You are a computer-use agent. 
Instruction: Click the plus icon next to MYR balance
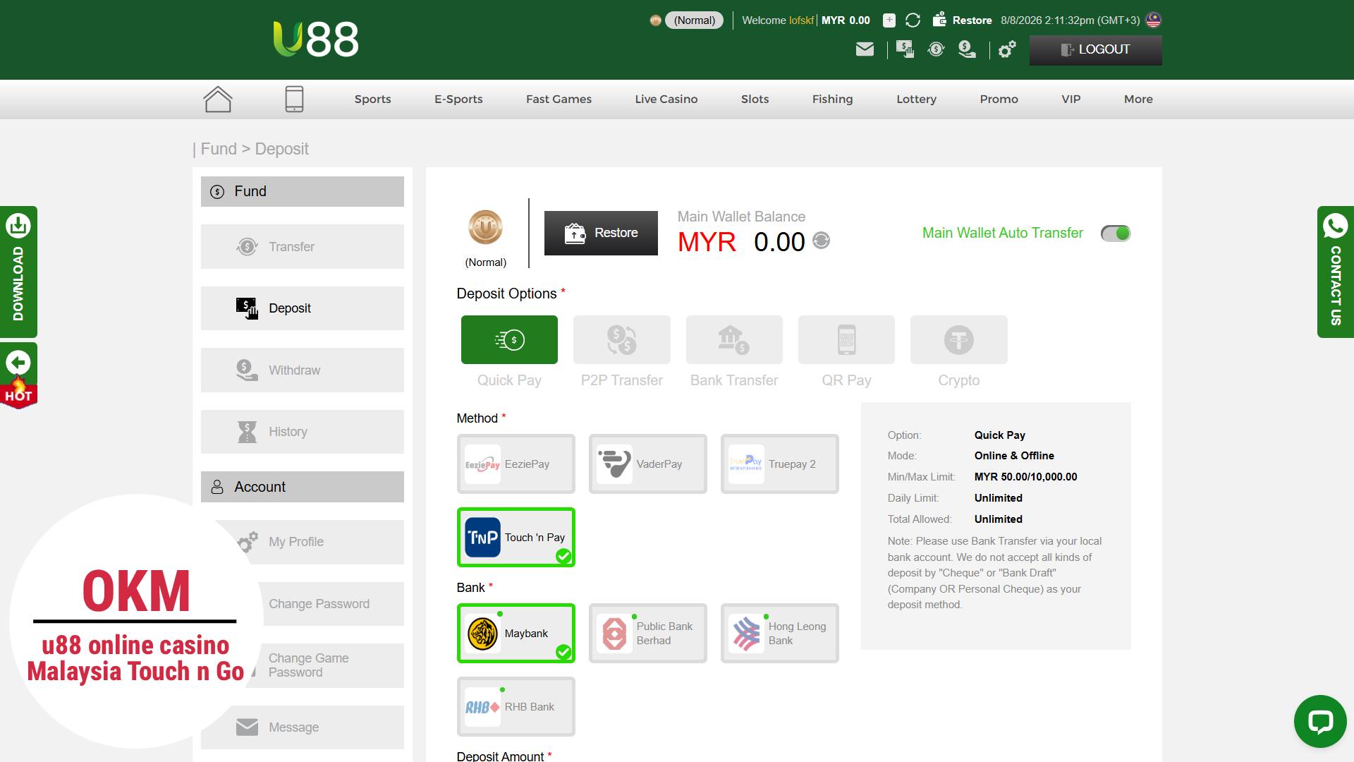click(889, 20)
